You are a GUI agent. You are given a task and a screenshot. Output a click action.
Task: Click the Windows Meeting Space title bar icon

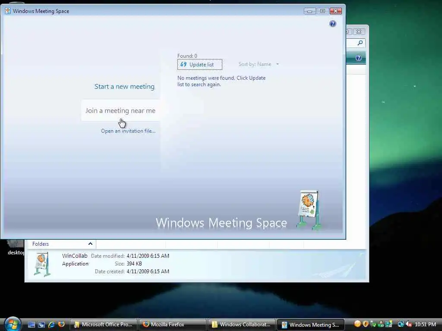8,11
